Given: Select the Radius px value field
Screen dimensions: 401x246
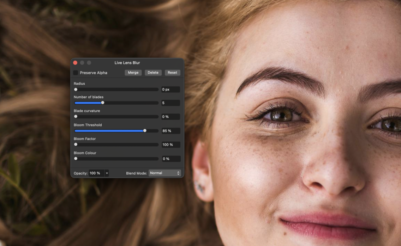Looking at the screenshot, I should pos(170,90).
